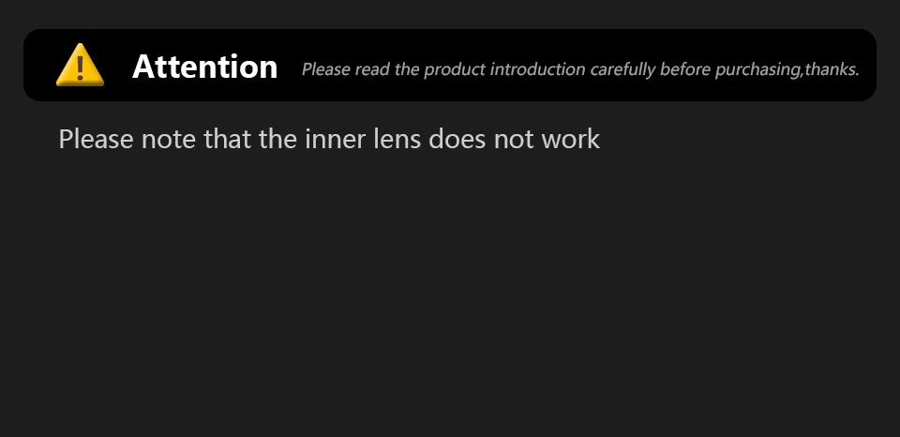Image resolution: width=900 pixels, height=437 pixels.
Task: Click the word "Please" in the lens note
Action: [x=97, y=140]
